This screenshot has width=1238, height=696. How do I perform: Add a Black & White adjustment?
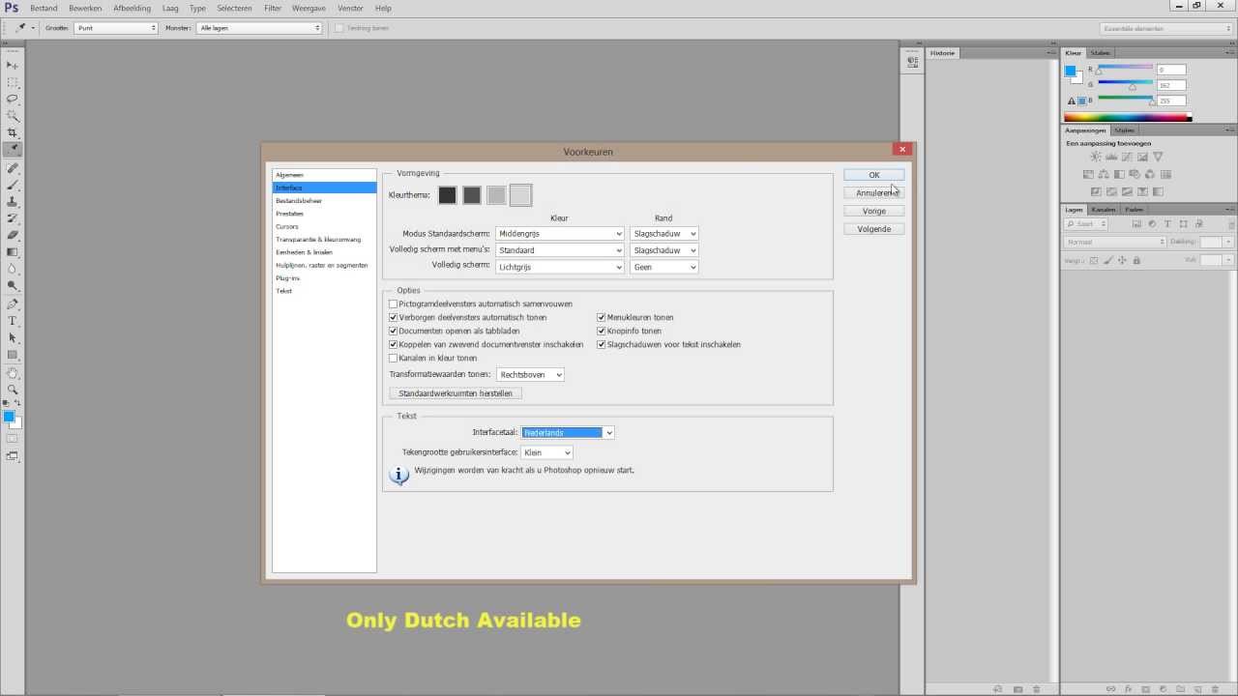(x=1119, y=174)
